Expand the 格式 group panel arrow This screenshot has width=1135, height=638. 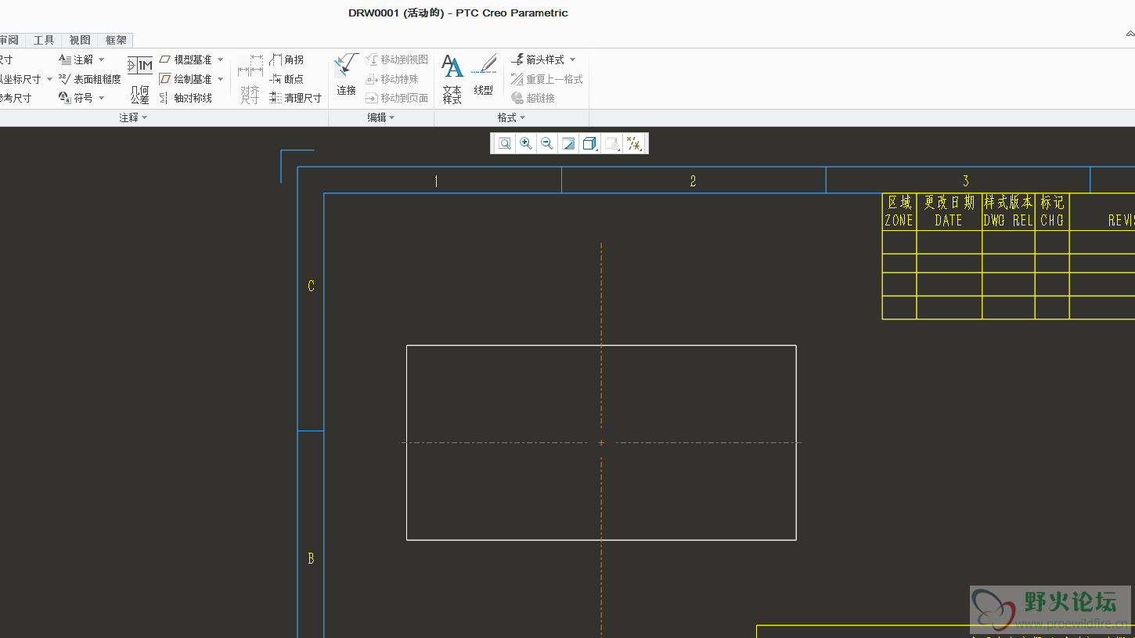(x=522, y=117)
